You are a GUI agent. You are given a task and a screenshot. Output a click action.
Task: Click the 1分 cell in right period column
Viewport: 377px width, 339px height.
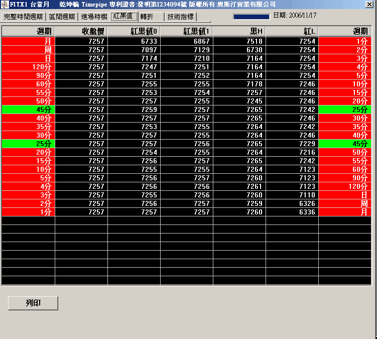(344, 41)
